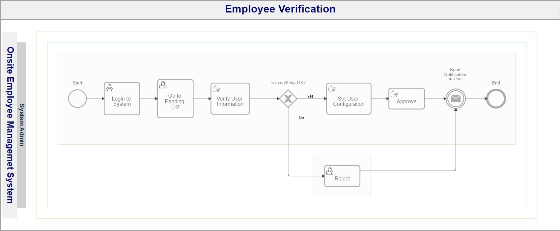Screen dimensions: 560x231
Task: Click the No flow label
Action: point(301,118)
